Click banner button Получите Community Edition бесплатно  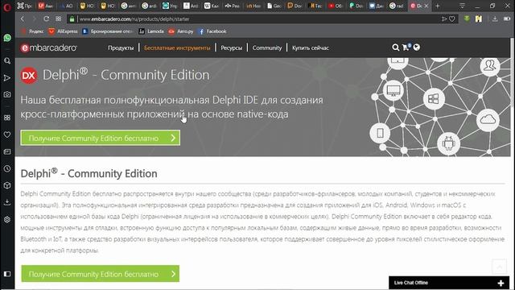click(100, 138)
